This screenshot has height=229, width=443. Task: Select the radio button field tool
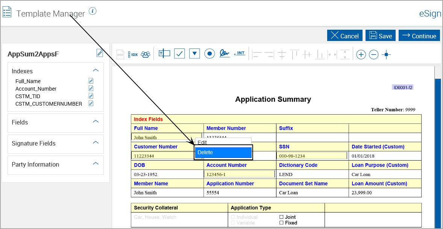(x=209, y=54)
